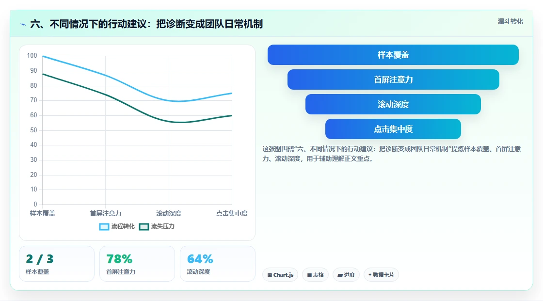Click the 流失压力 legend label
Image resolution: width=543 pixels, height=301 pixels.
tap(163, 226)
